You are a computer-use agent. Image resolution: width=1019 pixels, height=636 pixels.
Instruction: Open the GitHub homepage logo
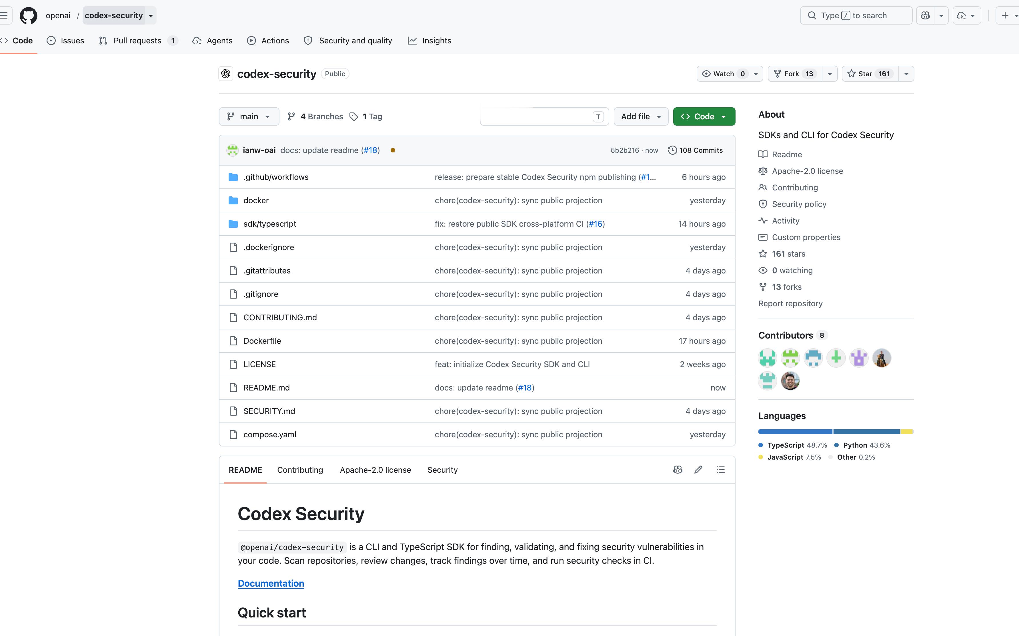(28, 16)
